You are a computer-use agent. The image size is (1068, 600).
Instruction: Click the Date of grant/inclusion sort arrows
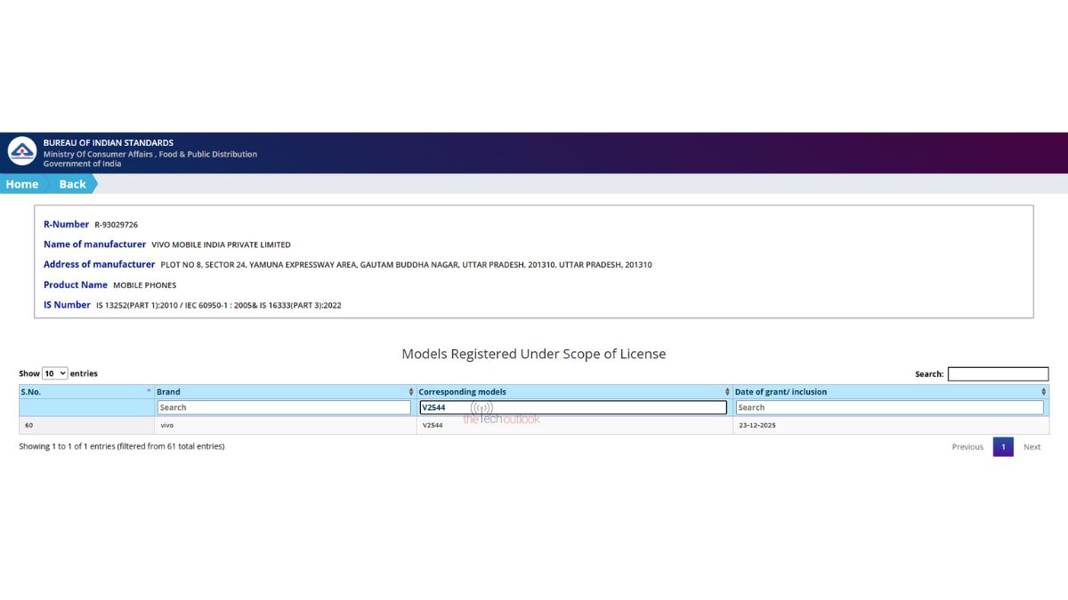coord(1043,392)
